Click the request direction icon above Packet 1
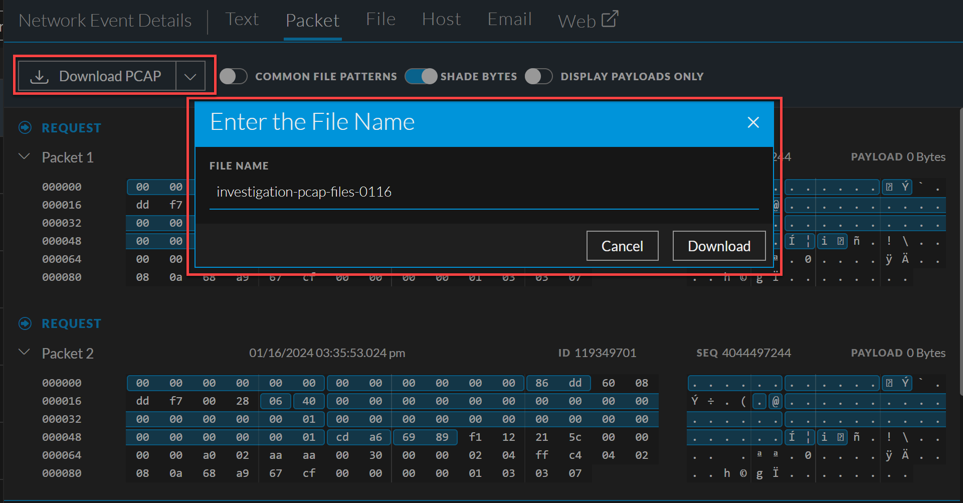Screen dimensions: 963x503 click(x=25, y=127)
